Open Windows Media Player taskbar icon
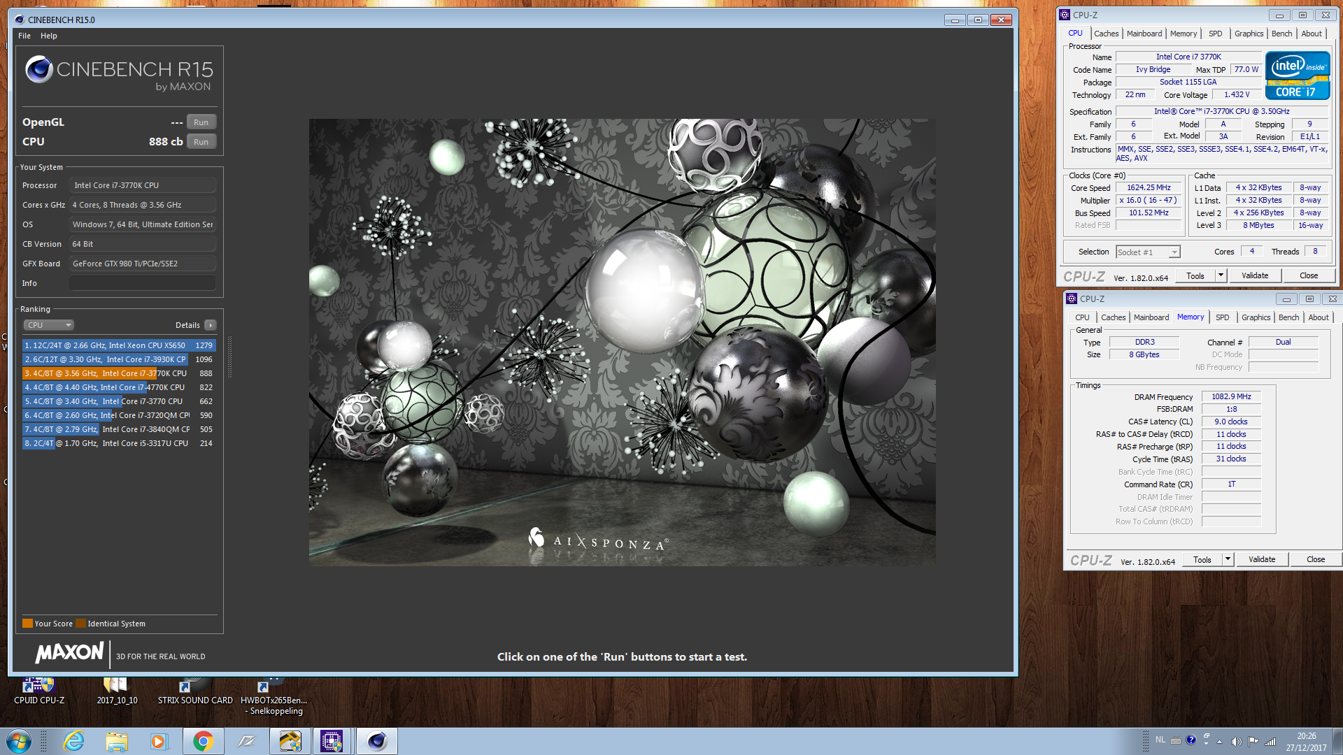This screenshot has width=1343, height=755. coord(159,741)
